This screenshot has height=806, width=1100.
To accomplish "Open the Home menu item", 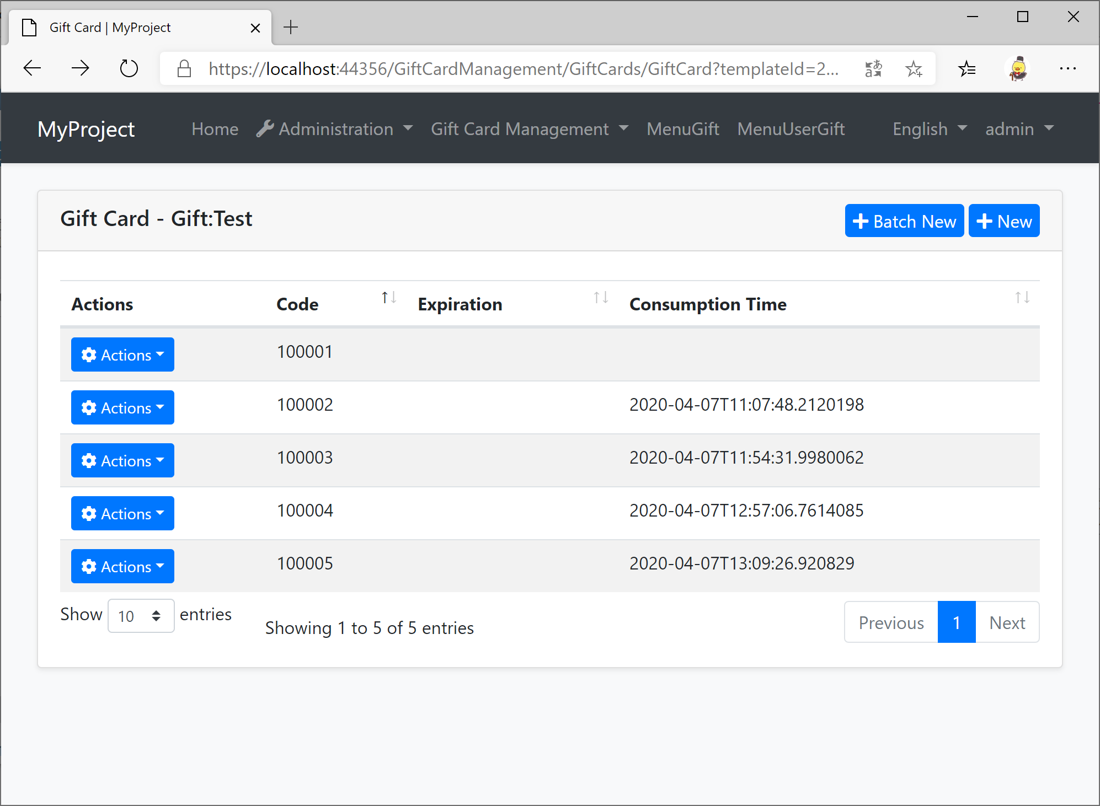I will pyautogui.click(x=215, y=129).
